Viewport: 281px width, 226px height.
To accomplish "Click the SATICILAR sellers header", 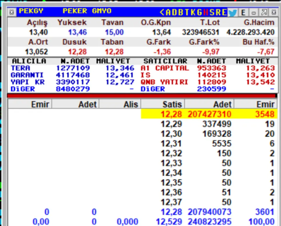I will coord(165,61).
